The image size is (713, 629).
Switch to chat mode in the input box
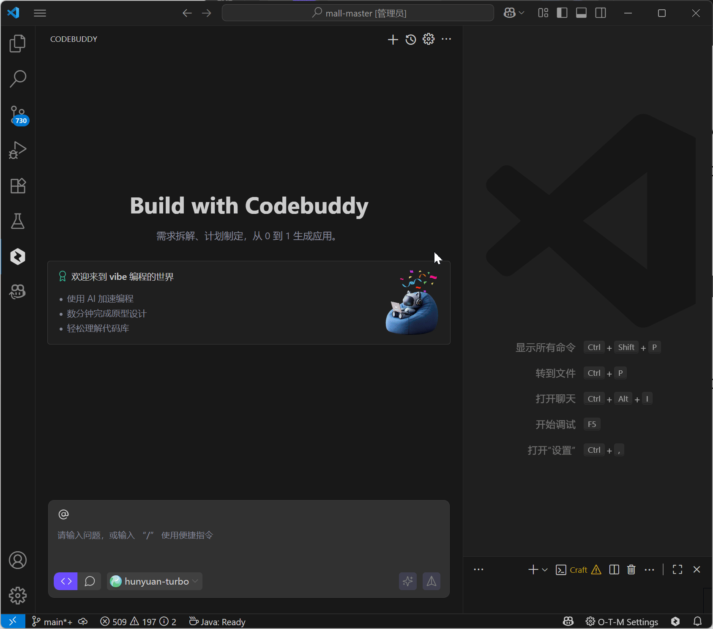click(90, 581)
